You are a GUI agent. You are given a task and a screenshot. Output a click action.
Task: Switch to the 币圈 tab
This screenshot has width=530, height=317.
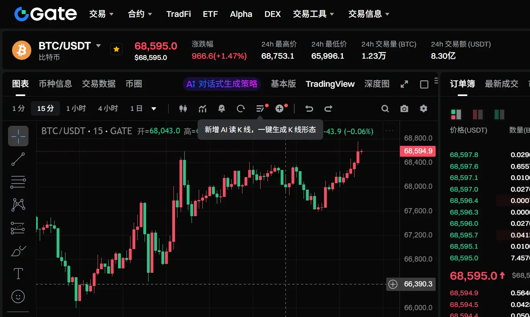[x=134, y=84]
